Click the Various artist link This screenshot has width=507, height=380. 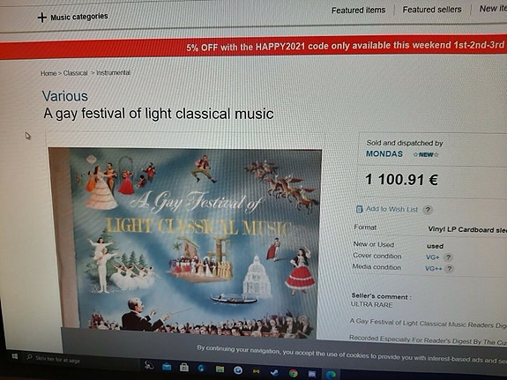coord(64,96)
